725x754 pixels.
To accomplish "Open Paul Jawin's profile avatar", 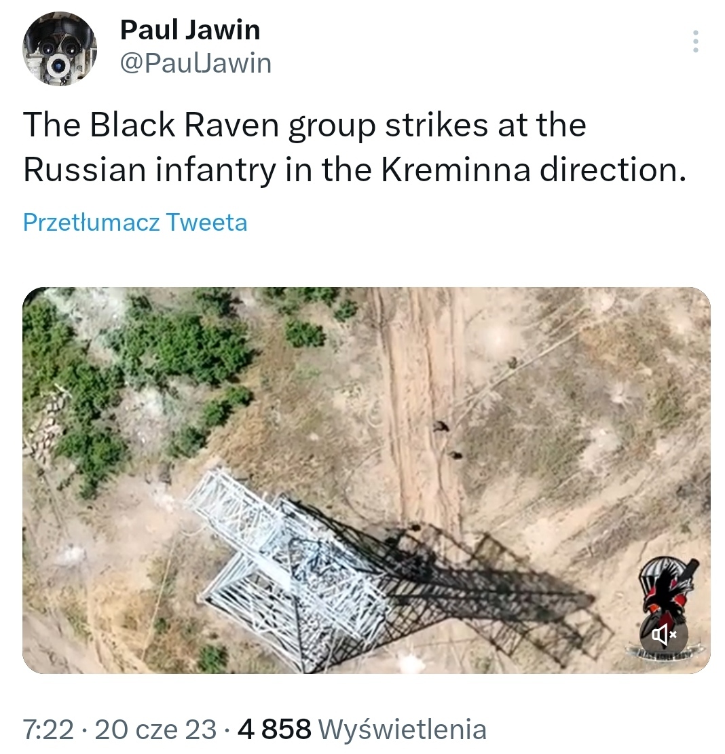I will [x=60, y=50].
